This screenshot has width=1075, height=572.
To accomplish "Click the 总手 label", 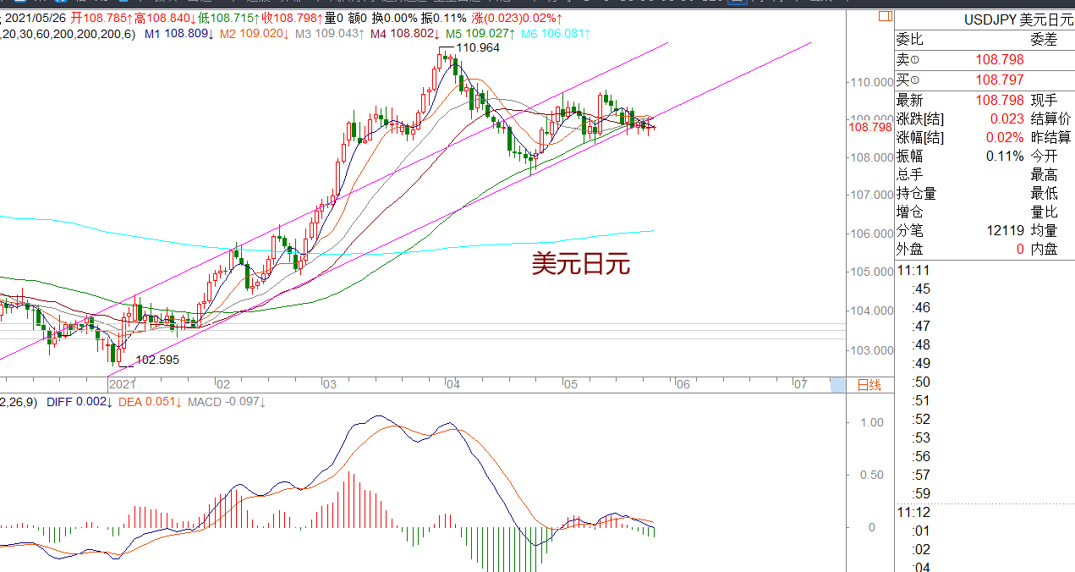I will [910, 174].
